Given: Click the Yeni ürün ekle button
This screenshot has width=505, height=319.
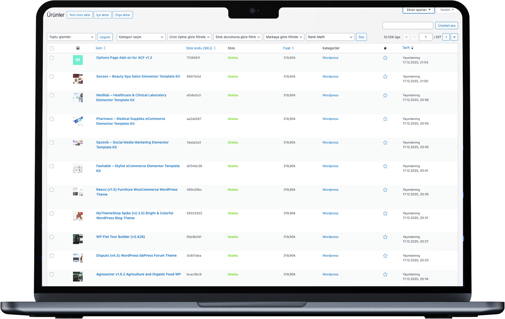Looking at the screenshot, I should point(79,15).
